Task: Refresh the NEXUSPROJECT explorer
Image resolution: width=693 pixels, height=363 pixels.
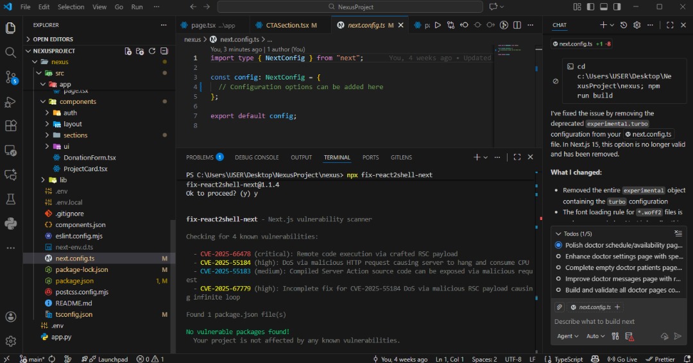Action: (152, 51)
